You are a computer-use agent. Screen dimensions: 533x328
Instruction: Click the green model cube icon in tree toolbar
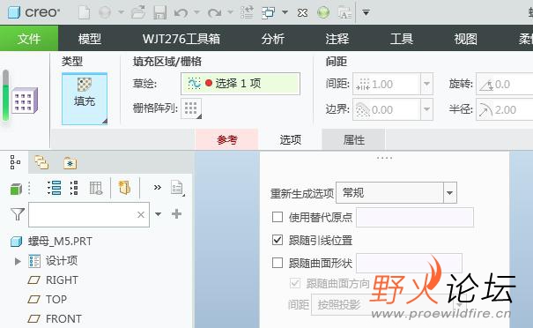pyautogui.click(x=16, y=189)
